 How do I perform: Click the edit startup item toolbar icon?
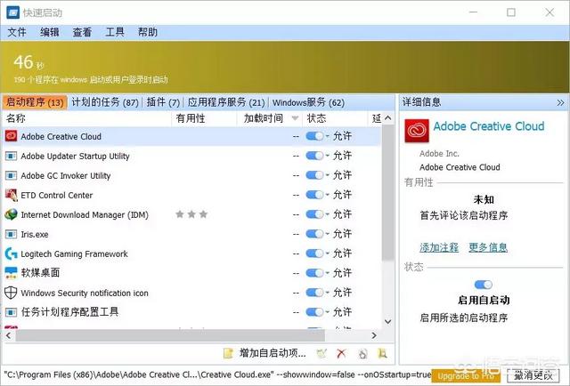pyautogui.click(x=322, y=353)
